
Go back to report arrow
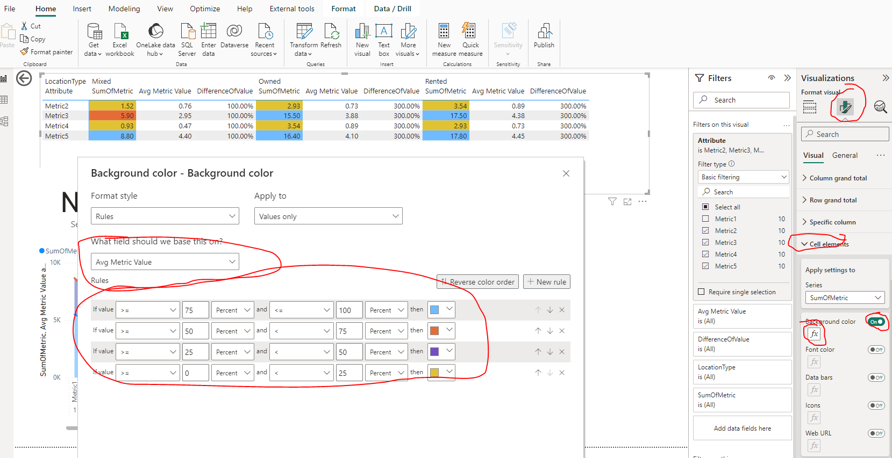click(x=24, y=79)
